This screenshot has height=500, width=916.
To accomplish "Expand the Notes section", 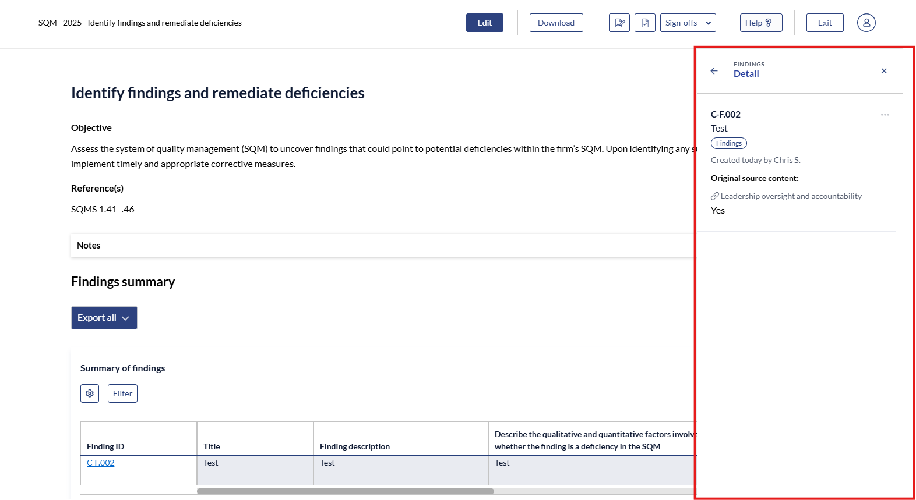I will pos(89,246).
